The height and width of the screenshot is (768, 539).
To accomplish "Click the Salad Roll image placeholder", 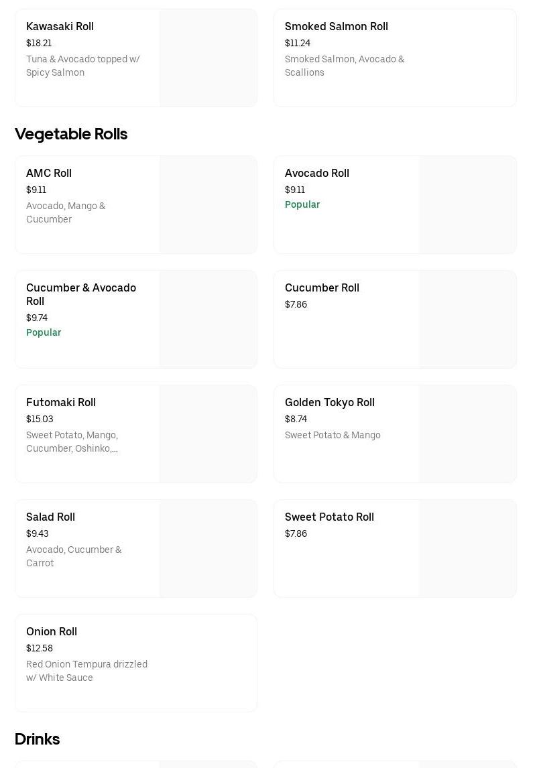I will point(208,549).
